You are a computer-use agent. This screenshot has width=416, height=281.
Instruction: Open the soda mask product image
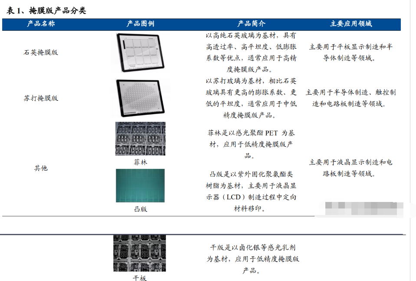[140, 98]
